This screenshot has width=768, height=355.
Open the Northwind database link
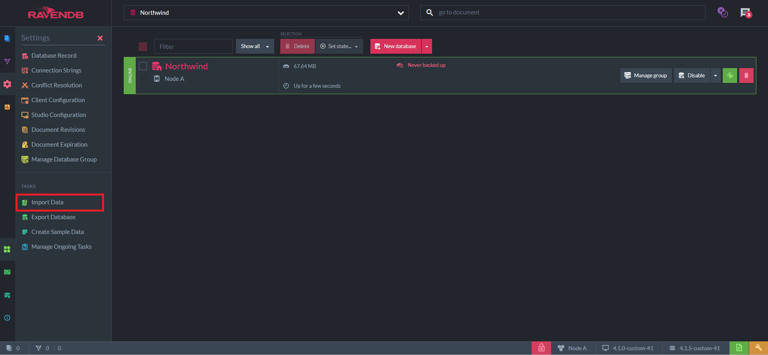pos(187,66)
